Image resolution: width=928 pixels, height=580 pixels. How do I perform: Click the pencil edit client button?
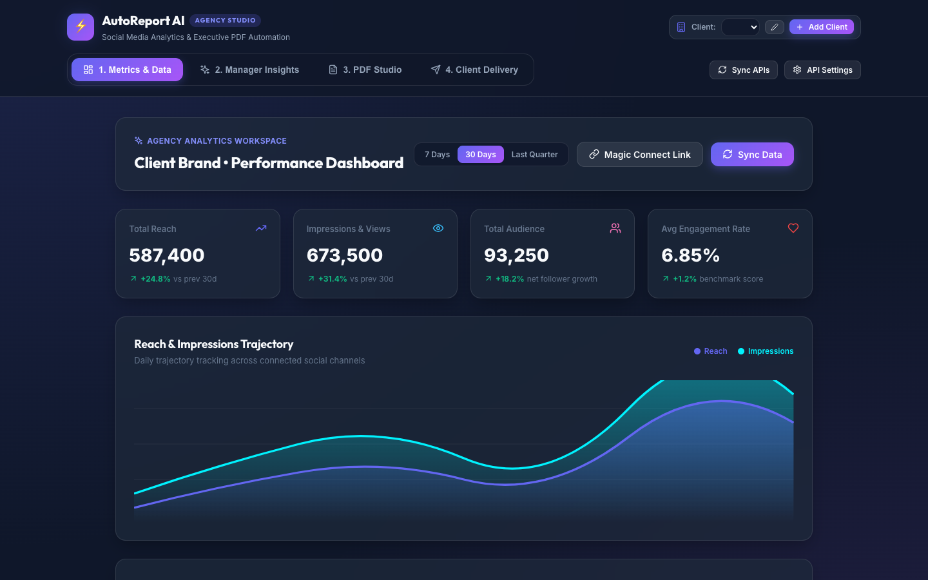point(775,27)
